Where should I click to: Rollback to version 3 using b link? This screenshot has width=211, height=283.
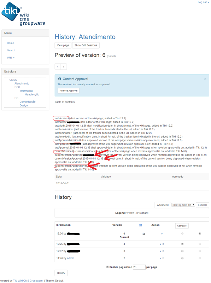point(163,251)
